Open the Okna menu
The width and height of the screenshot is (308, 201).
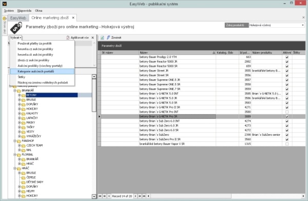pyautogui.click(x=38, y=11)
